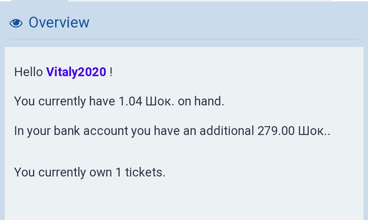
Task: Click the words 'on hand'
Action: coord(201,101)
